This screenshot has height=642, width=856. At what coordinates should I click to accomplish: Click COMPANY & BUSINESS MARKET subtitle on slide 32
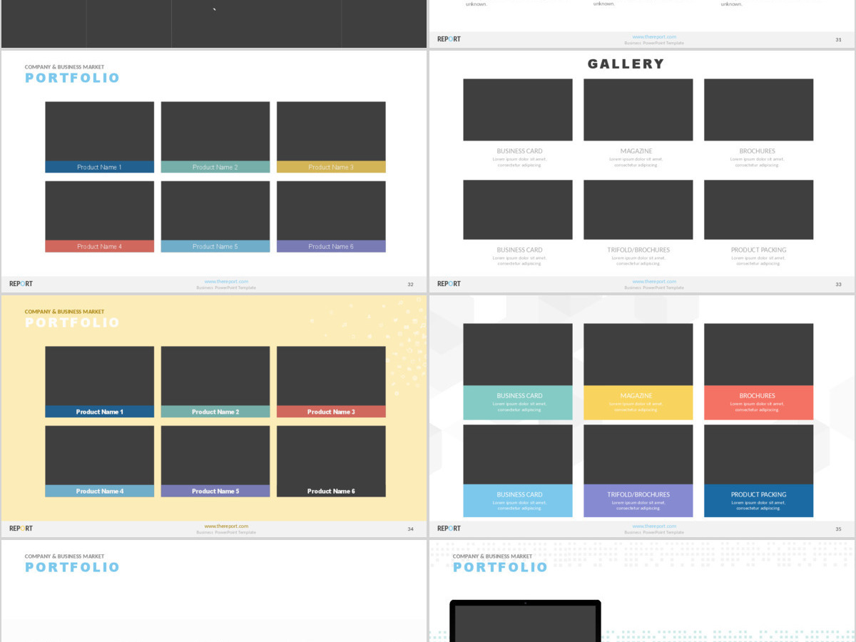click(x=64, y=67)
